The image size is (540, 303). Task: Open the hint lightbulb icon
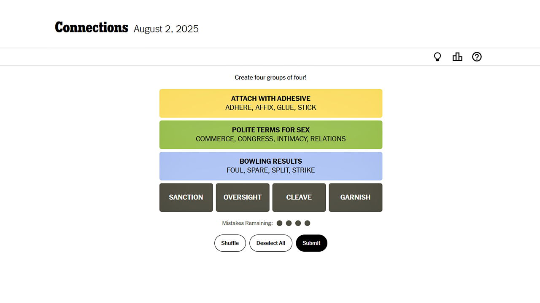437,56
